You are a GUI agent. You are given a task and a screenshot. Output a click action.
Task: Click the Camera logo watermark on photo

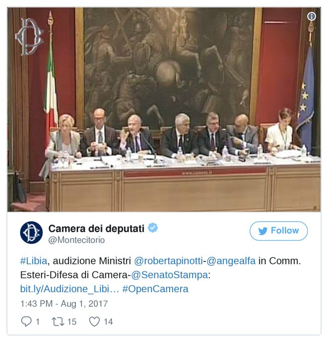point(29,36)
